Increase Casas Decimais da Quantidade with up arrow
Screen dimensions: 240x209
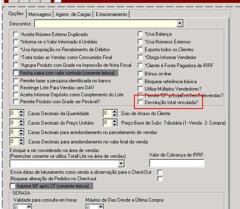click(21, 111)
